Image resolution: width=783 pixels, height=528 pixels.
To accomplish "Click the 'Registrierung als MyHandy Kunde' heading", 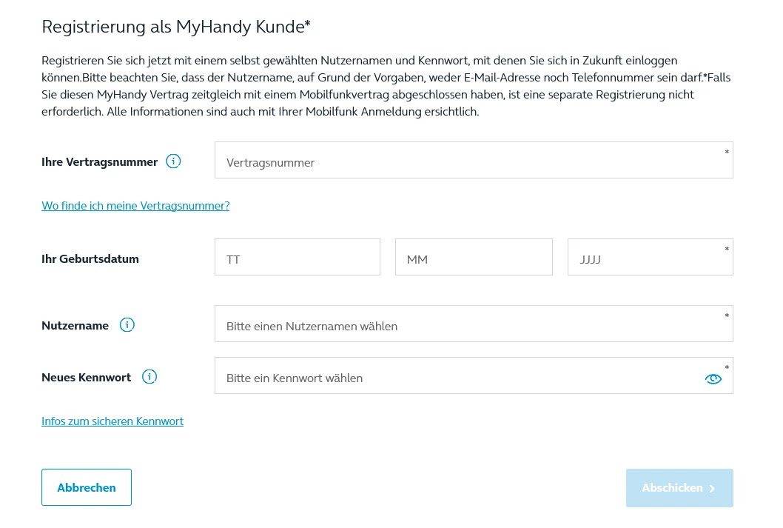I will (176, 27).
